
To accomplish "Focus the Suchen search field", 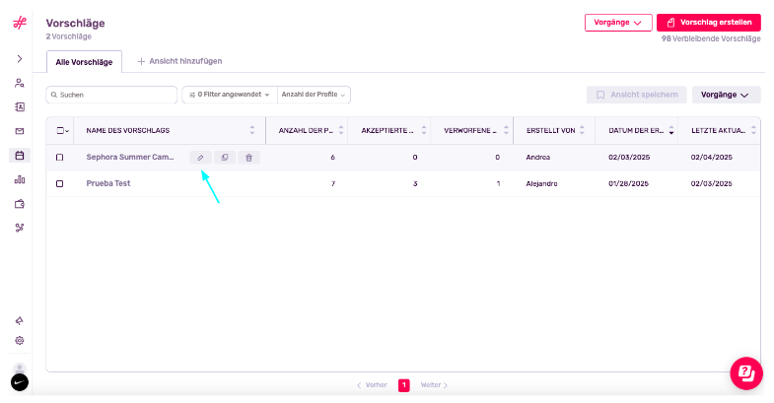I will coord(111,95).
